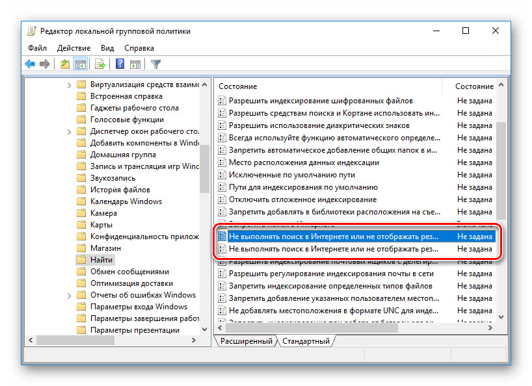This screenshot has height=386, width=532.
Task: Open the 'Вид' menu
Action: [107, 48]
